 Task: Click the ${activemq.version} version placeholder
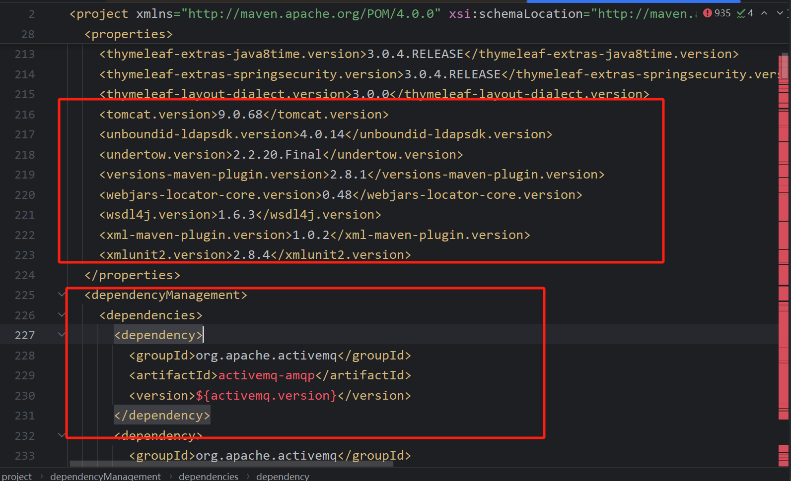click(266, 396)
